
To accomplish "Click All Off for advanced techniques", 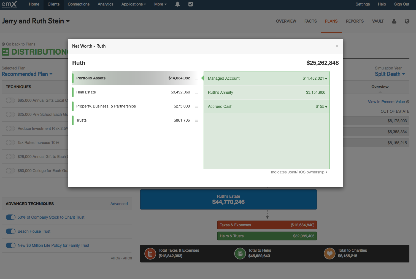I will [x=128, y=258].
